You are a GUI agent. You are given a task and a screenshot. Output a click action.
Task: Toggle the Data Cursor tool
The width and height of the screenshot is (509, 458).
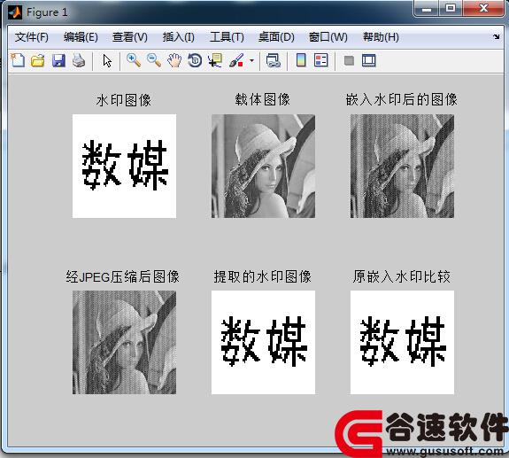215,60
